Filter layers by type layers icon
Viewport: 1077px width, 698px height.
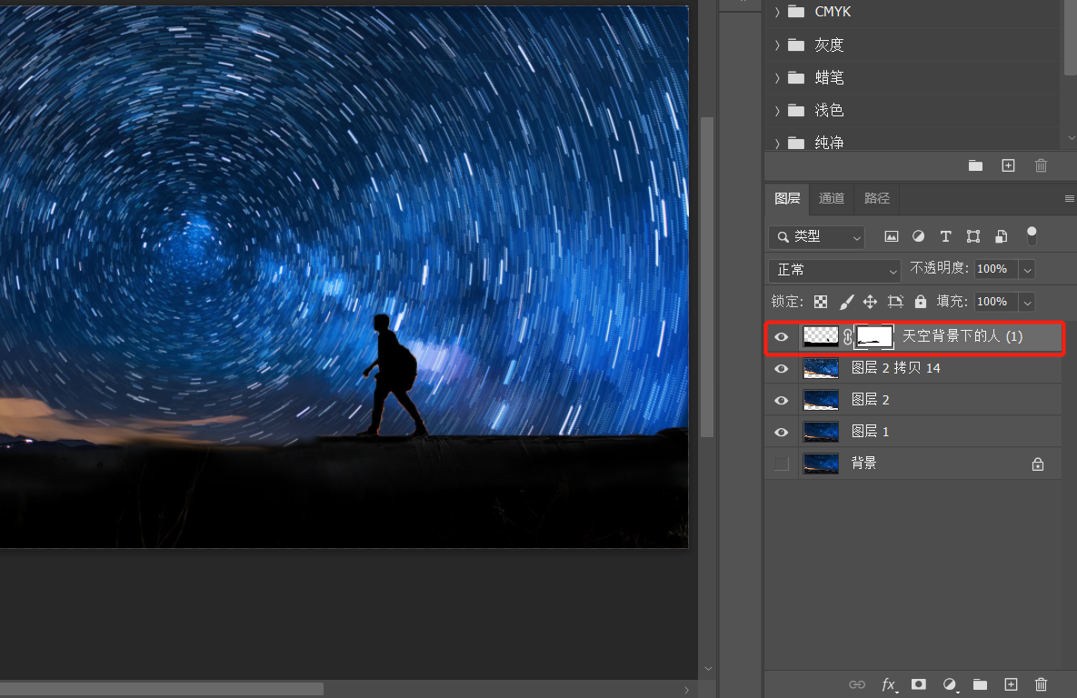click(x=945, y=236)
